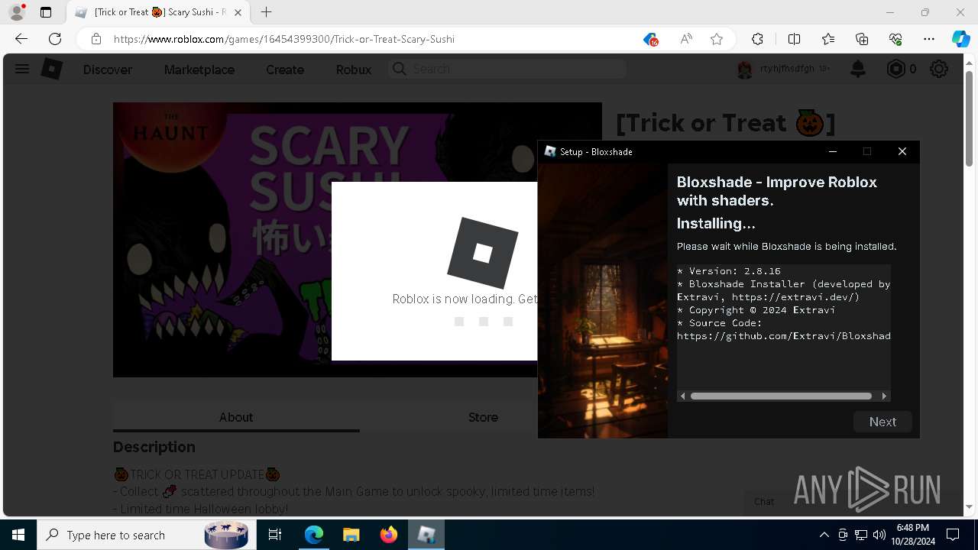Open Edge Settings and more menu
The image size is (978, 550).
tap(929, 39)
